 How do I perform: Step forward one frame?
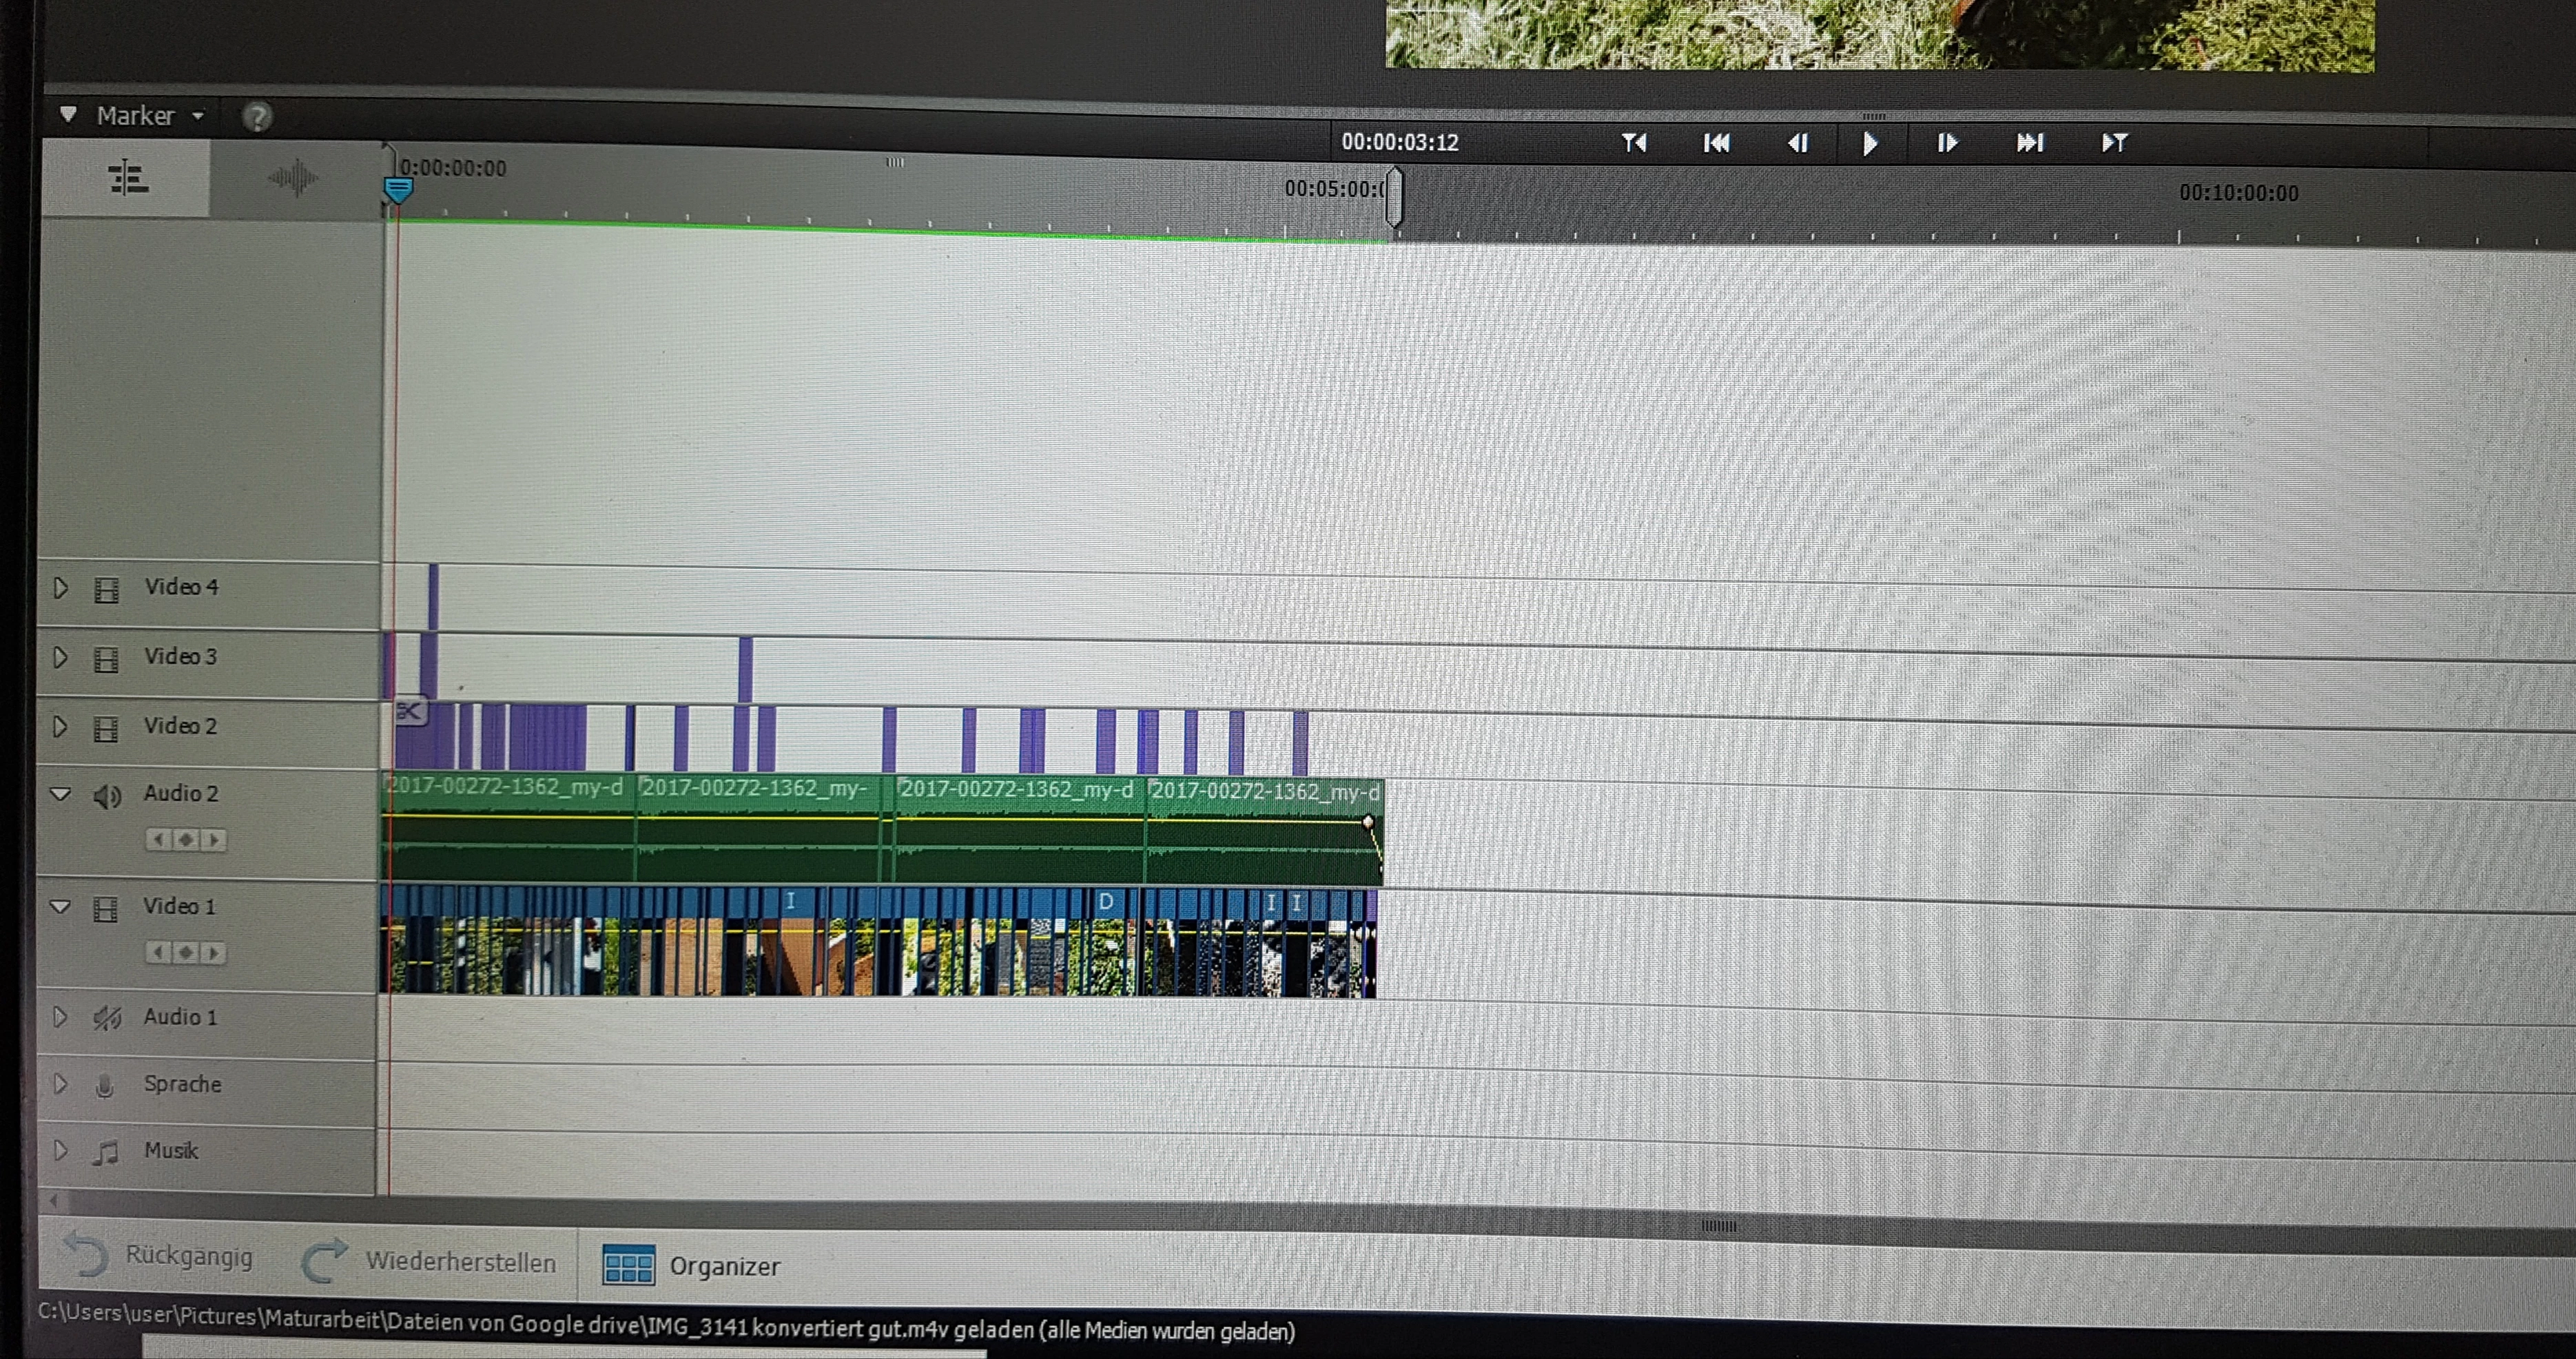[1946, 144]
